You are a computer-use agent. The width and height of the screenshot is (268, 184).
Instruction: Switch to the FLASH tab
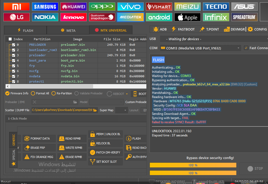coord(25,30)
